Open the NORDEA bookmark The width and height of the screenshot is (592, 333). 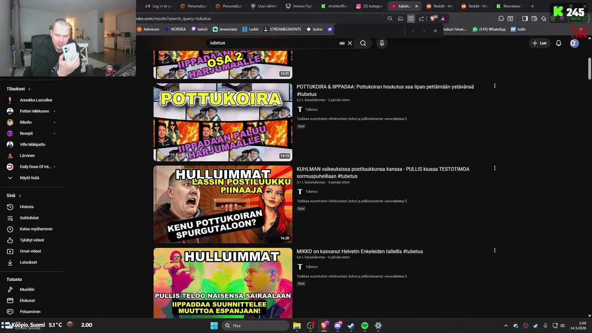(x=175, y=29)
